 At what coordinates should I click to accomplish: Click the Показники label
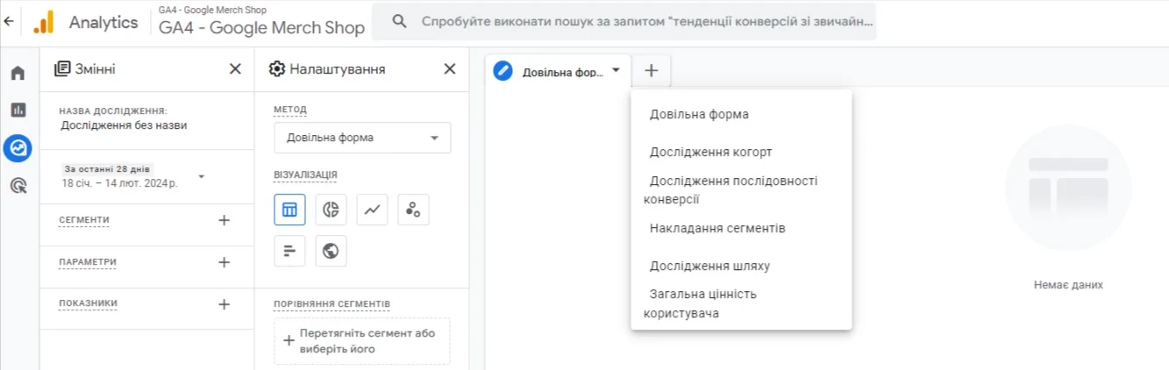coord(88,303)
